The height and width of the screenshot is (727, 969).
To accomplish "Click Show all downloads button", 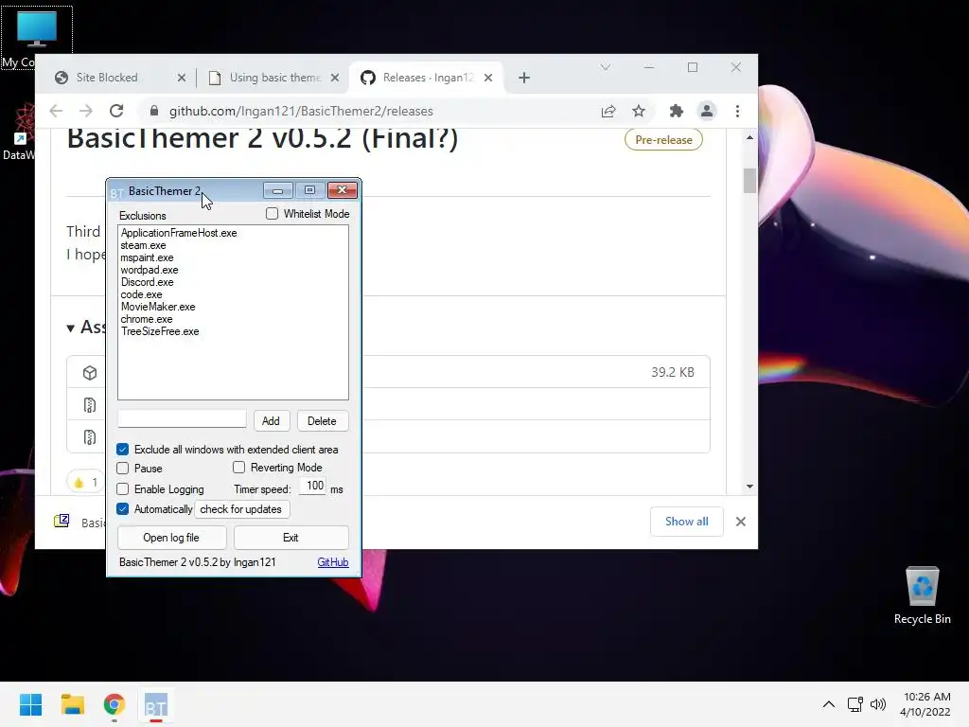I will coord(687,522).
